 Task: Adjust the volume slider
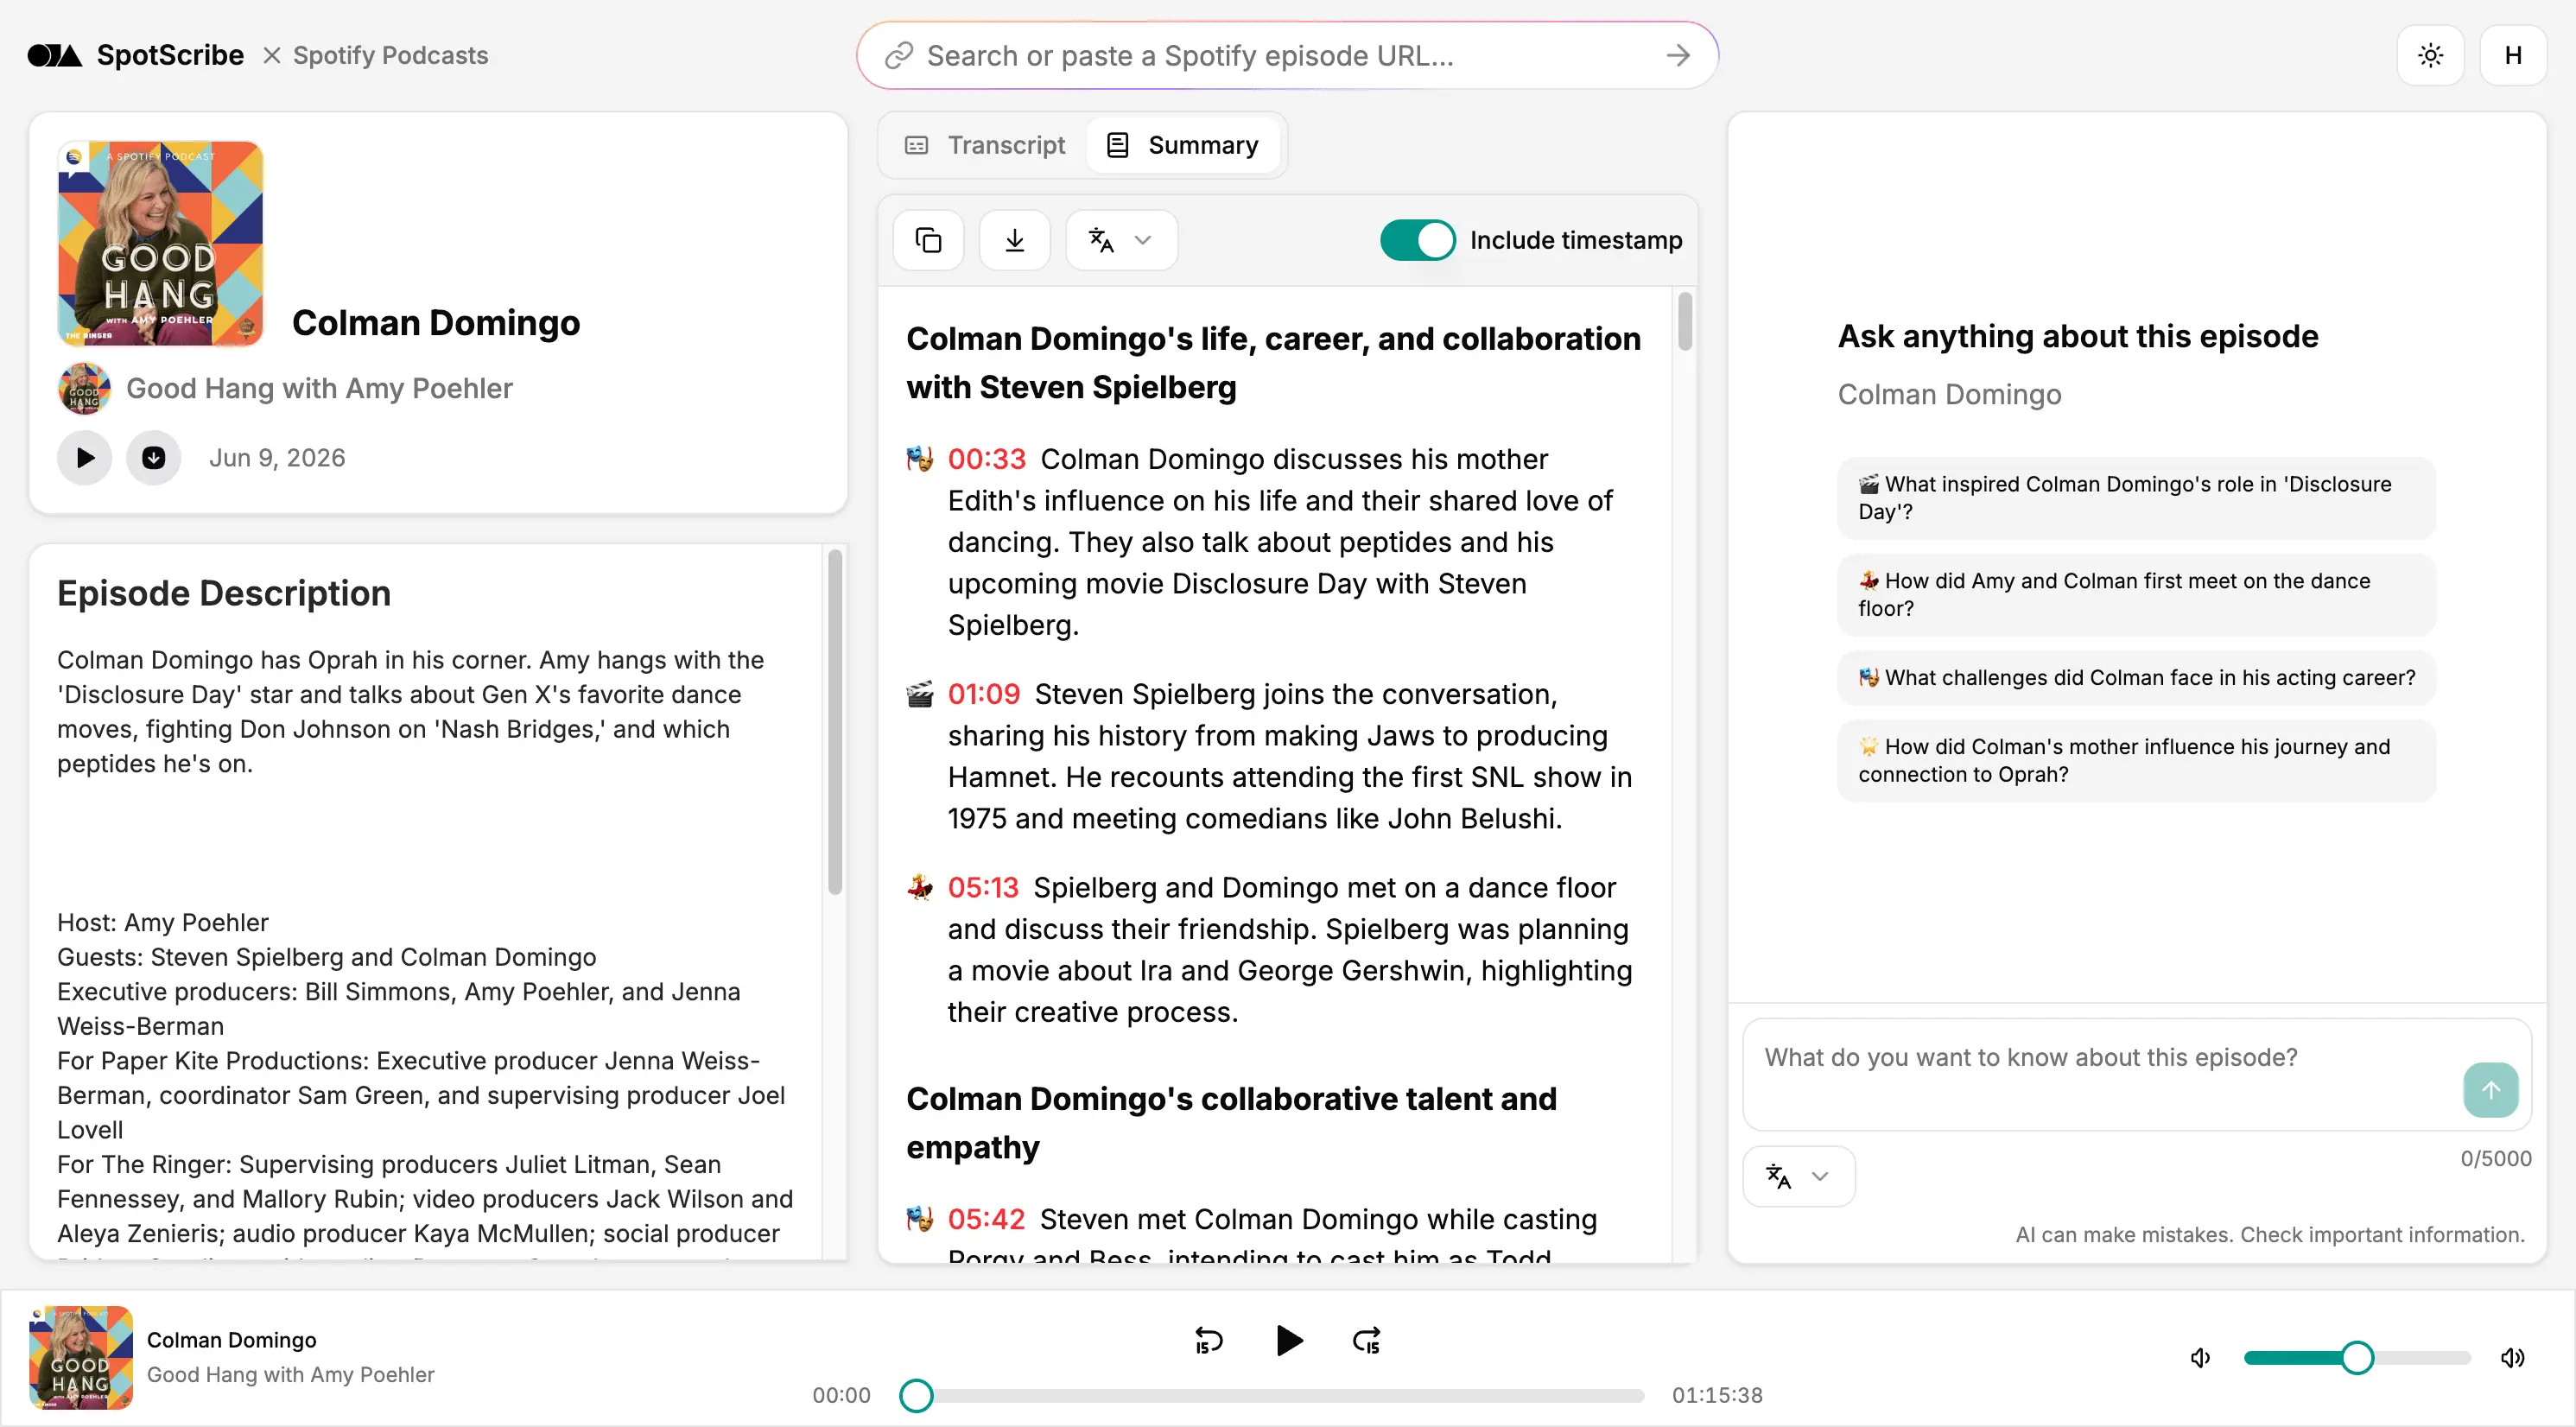(x=2356, y=1358)
